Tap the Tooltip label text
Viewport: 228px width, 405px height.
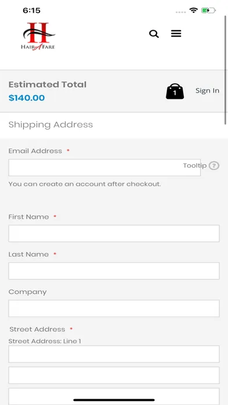click(x=195, y=166)
